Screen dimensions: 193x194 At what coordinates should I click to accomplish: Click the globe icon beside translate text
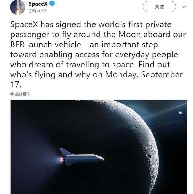[x=12, y=94]
